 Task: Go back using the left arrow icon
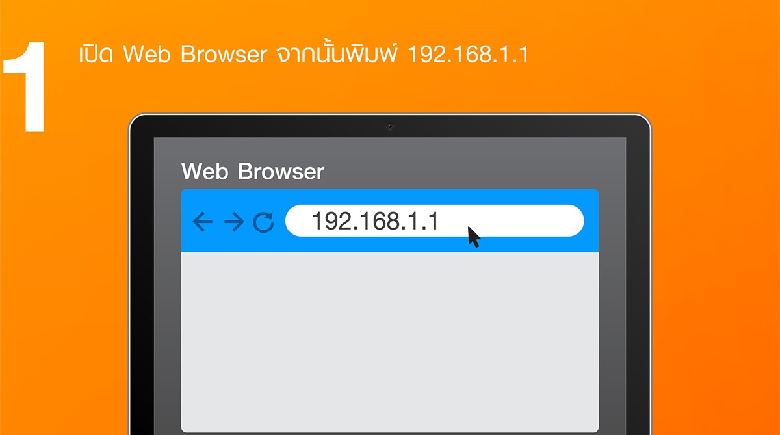[203, 222]
